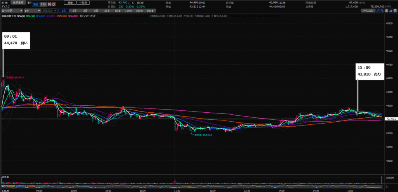Open the 1分 interval dropdown

coord(31,11)
